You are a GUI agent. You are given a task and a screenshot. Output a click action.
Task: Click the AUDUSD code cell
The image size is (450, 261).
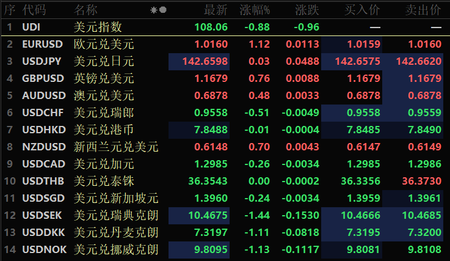(x=42, y=96)
